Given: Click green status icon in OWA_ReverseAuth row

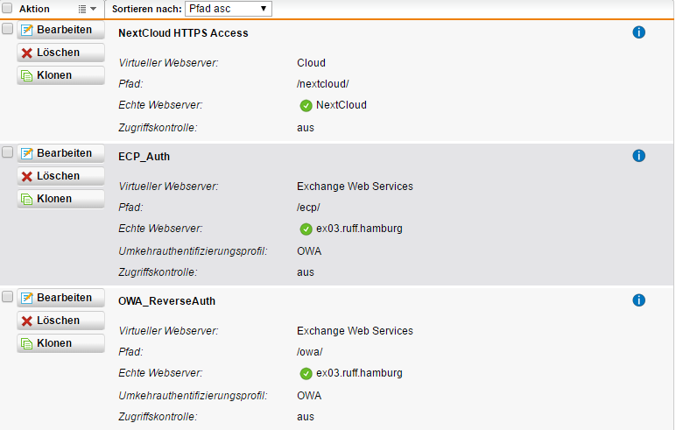Looking at the screenshot, I should 306,373.
